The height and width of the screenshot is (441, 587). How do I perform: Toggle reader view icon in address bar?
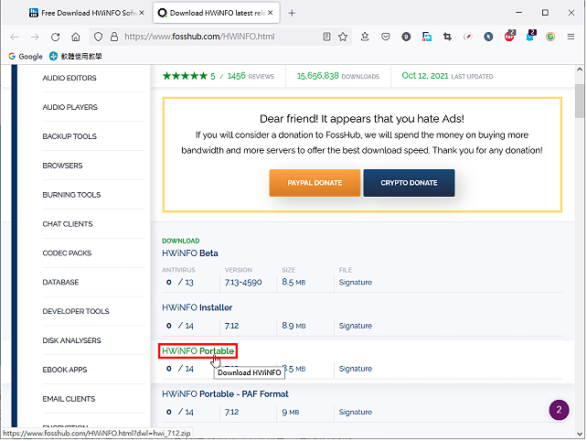(326, 37)
